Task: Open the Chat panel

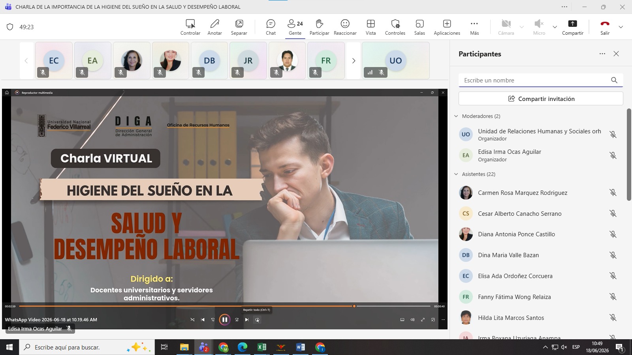Action: pos(271,27)
